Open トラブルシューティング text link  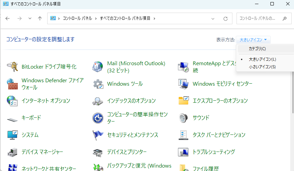tap(214, 152)
